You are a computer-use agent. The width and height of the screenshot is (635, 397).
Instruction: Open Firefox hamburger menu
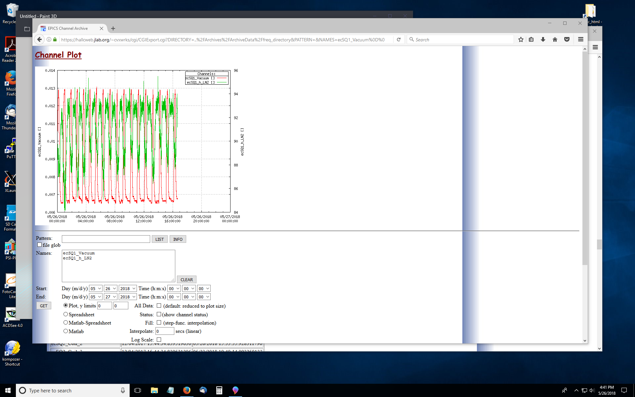(x=581, y=40)
